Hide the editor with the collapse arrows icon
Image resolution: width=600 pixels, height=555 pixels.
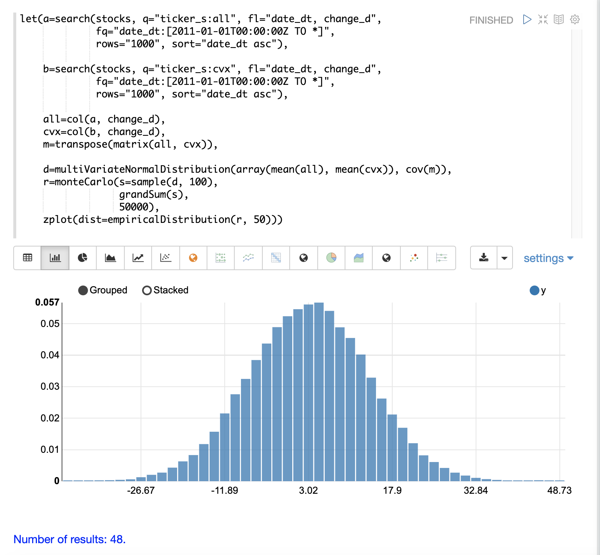pos(543,20)
